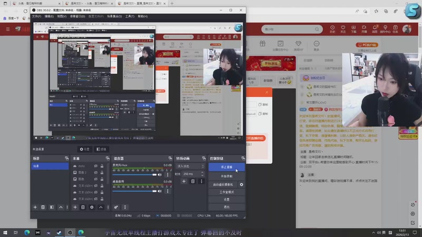Click the 退出 exit button in OBS
The image size is (422, 237).
click(227, 207)
